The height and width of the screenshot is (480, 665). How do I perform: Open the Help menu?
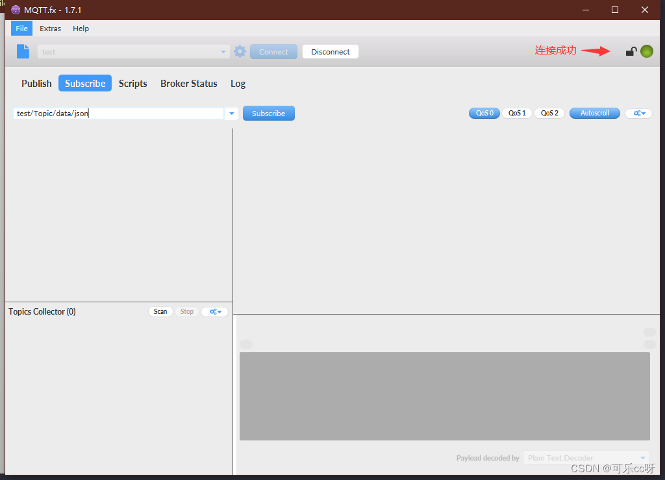[81, 29]
